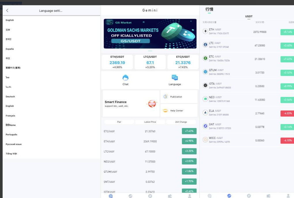Sort by the Pair column header

[119, 122]
